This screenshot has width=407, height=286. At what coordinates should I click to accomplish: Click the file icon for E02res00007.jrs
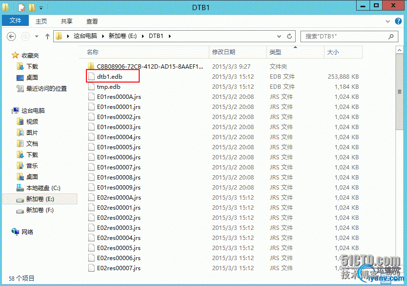(91, 268)
